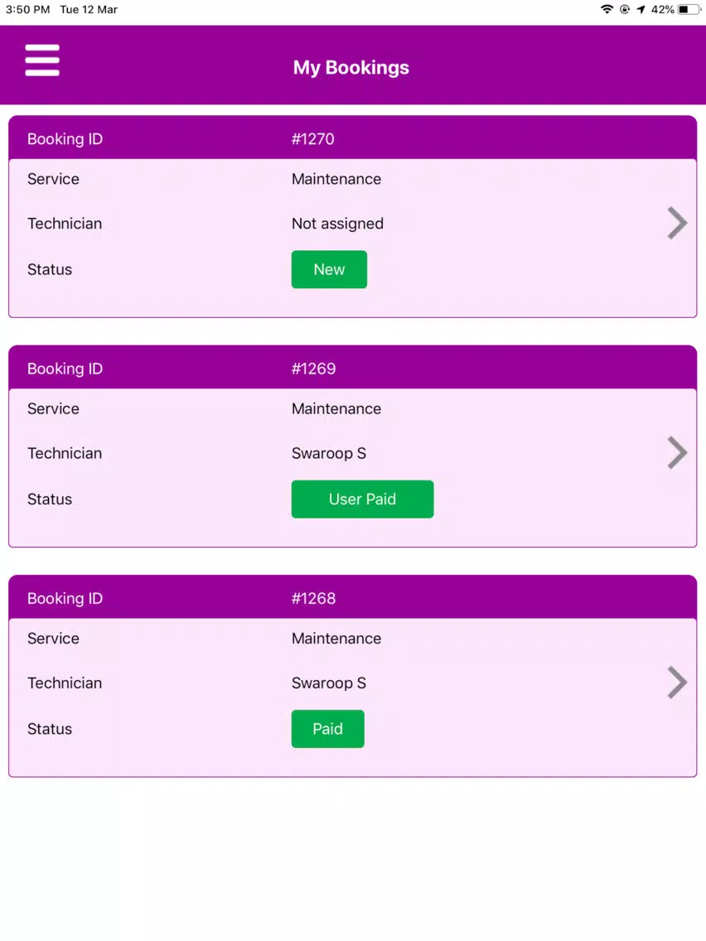Tap Maintenance service in booking #1270
Viewport: 706px width, 941px height.
point(336,179)
